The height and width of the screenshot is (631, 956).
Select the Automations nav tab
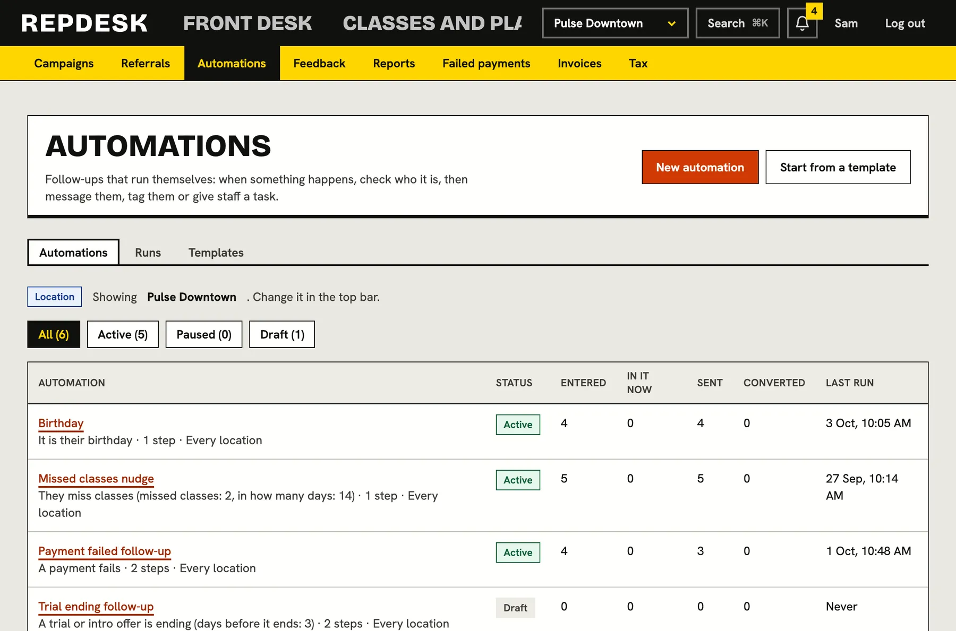(232, 63)
